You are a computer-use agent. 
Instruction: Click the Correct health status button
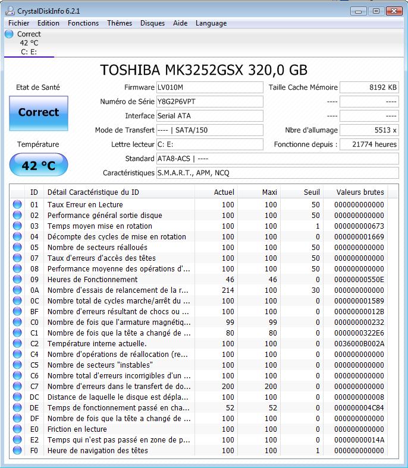(39, 113)
